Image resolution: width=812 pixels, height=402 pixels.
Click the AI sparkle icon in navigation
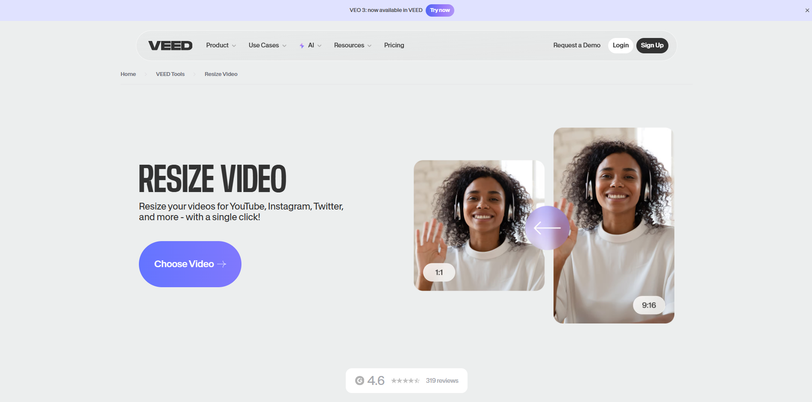click(302, 45)
